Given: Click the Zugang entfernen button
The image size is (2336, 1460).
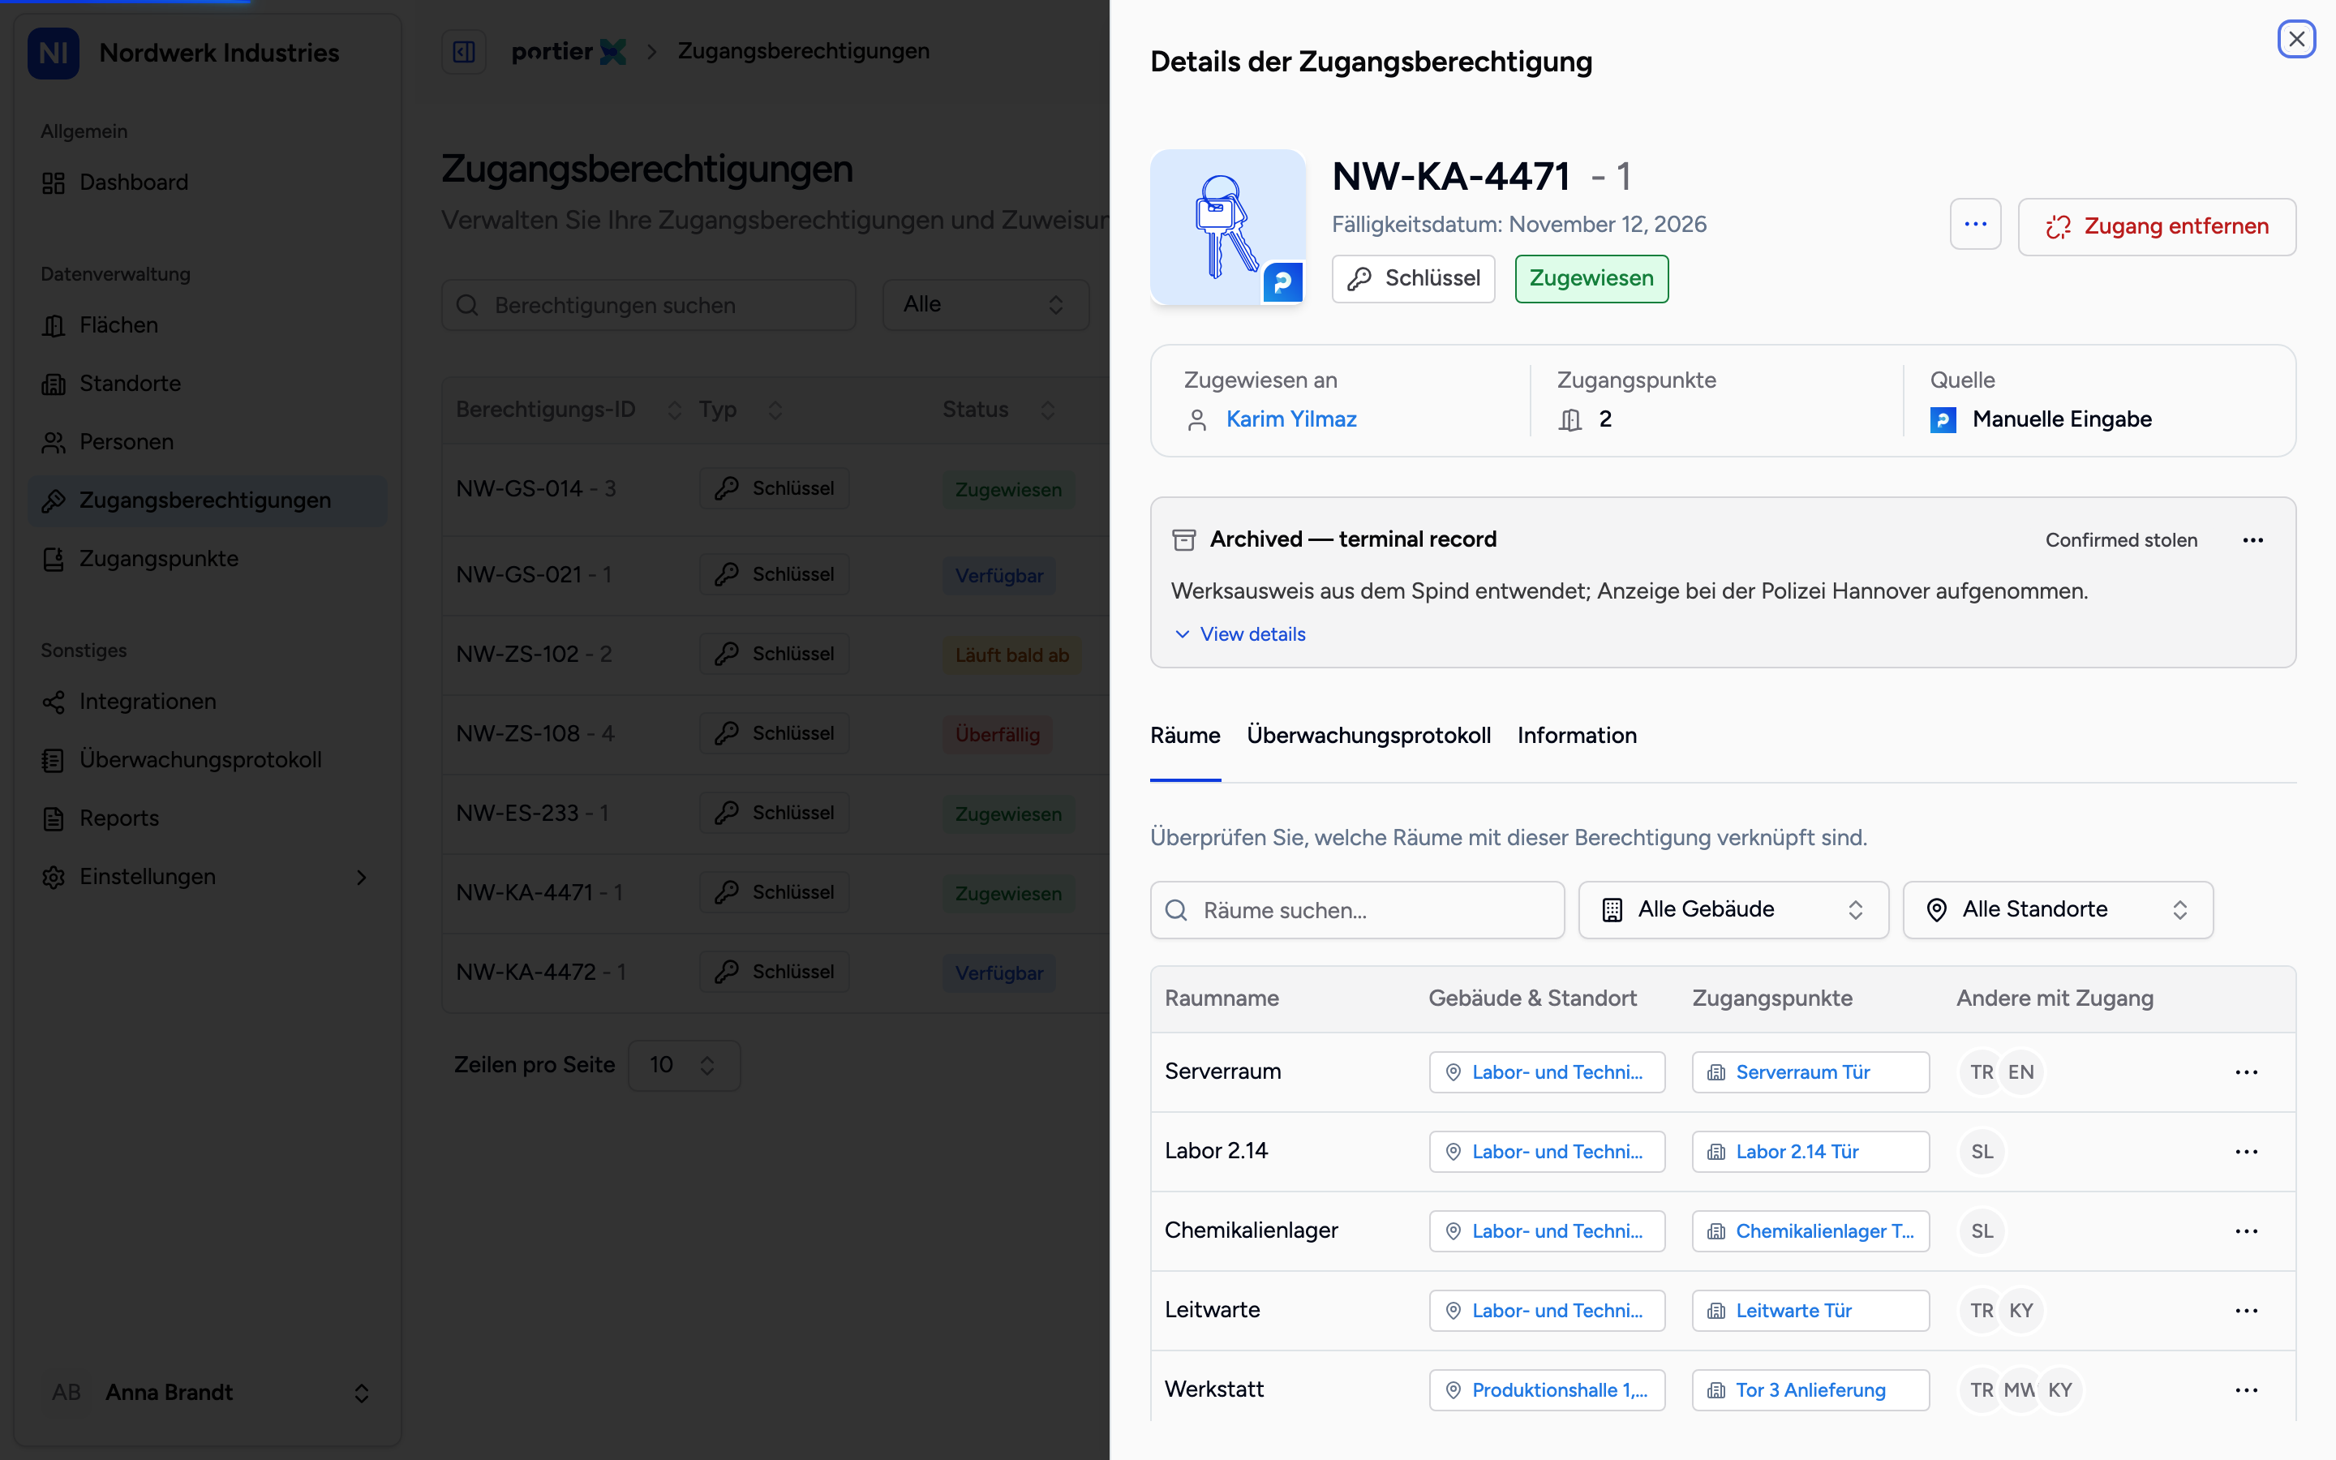Looking at the screenshot, I should tap(2157, 226).
